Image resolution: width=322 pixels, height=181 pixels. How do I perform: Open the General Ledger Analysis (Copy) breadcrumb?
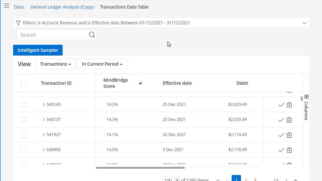62,7
